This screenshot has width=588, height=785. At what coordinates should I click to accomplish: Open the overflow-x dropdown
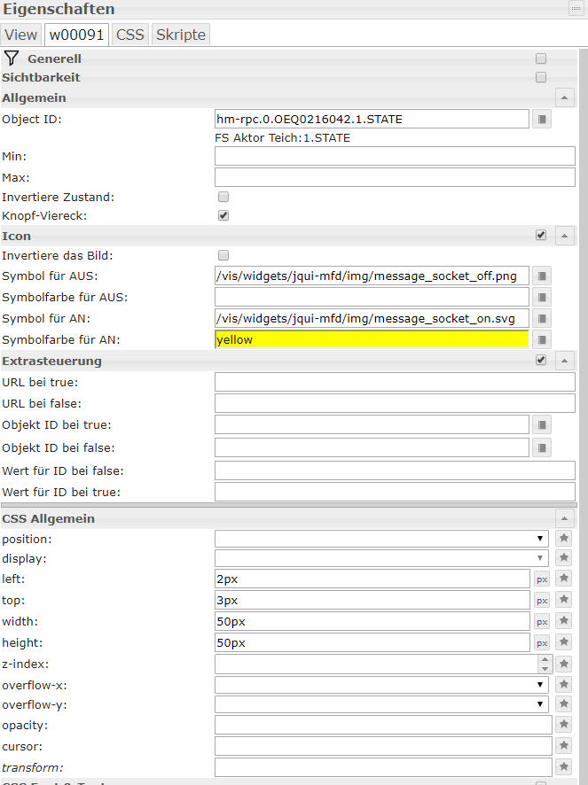(x=381, y=685)
